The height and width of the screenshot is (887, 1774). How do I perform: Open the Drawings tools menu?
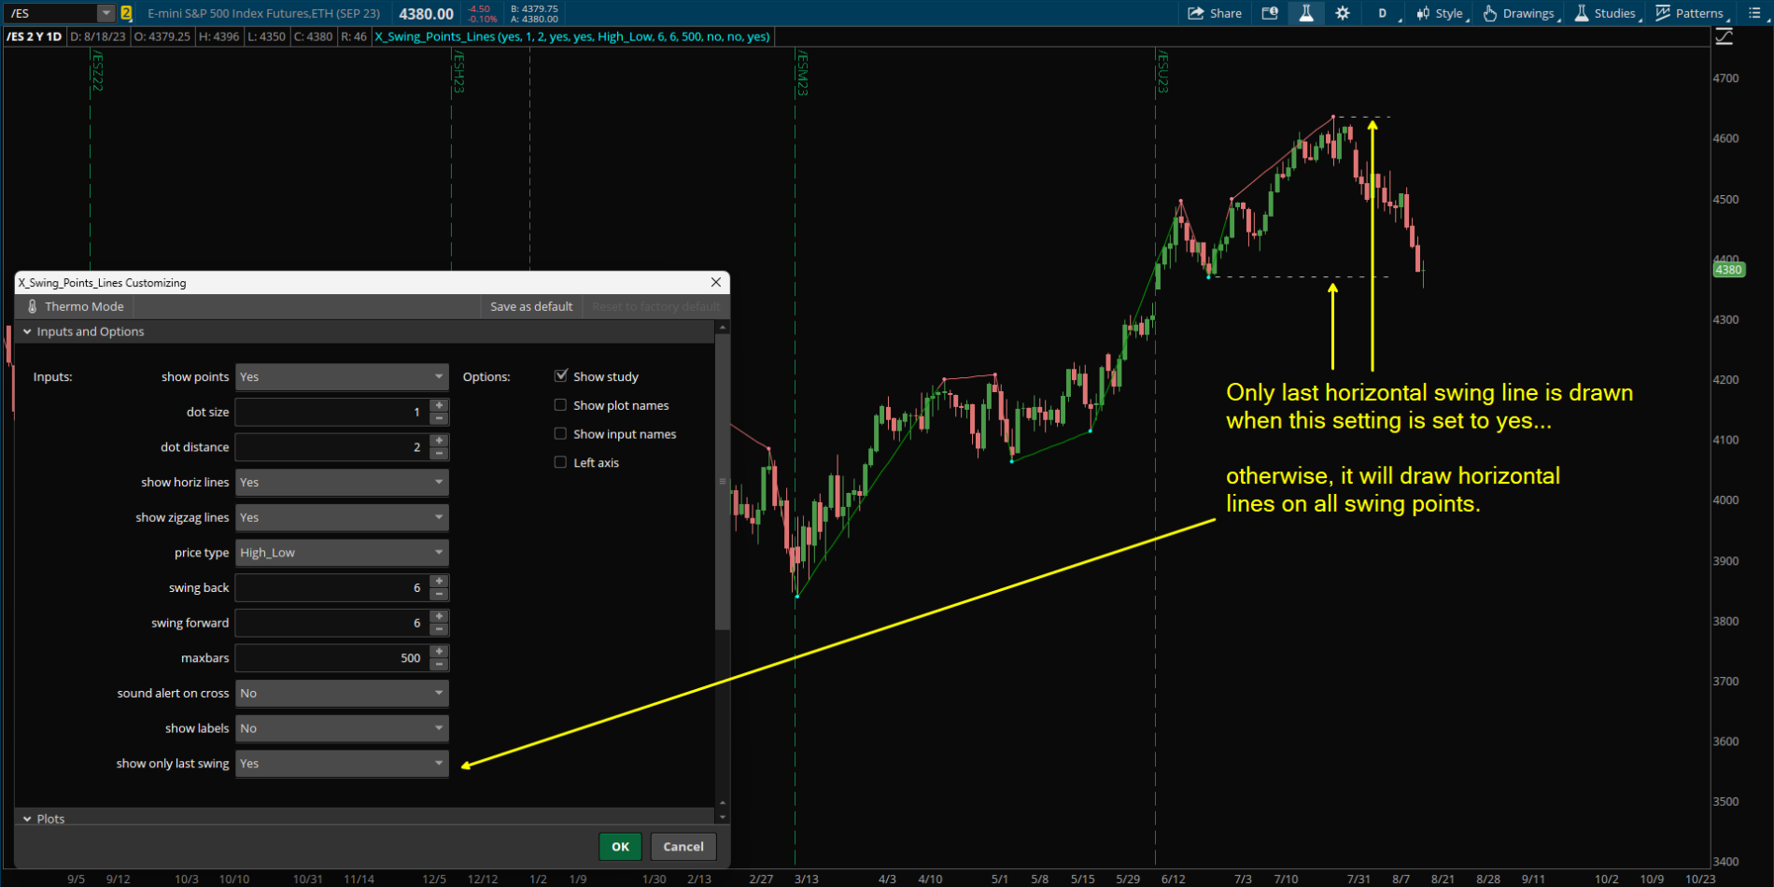1518,13
